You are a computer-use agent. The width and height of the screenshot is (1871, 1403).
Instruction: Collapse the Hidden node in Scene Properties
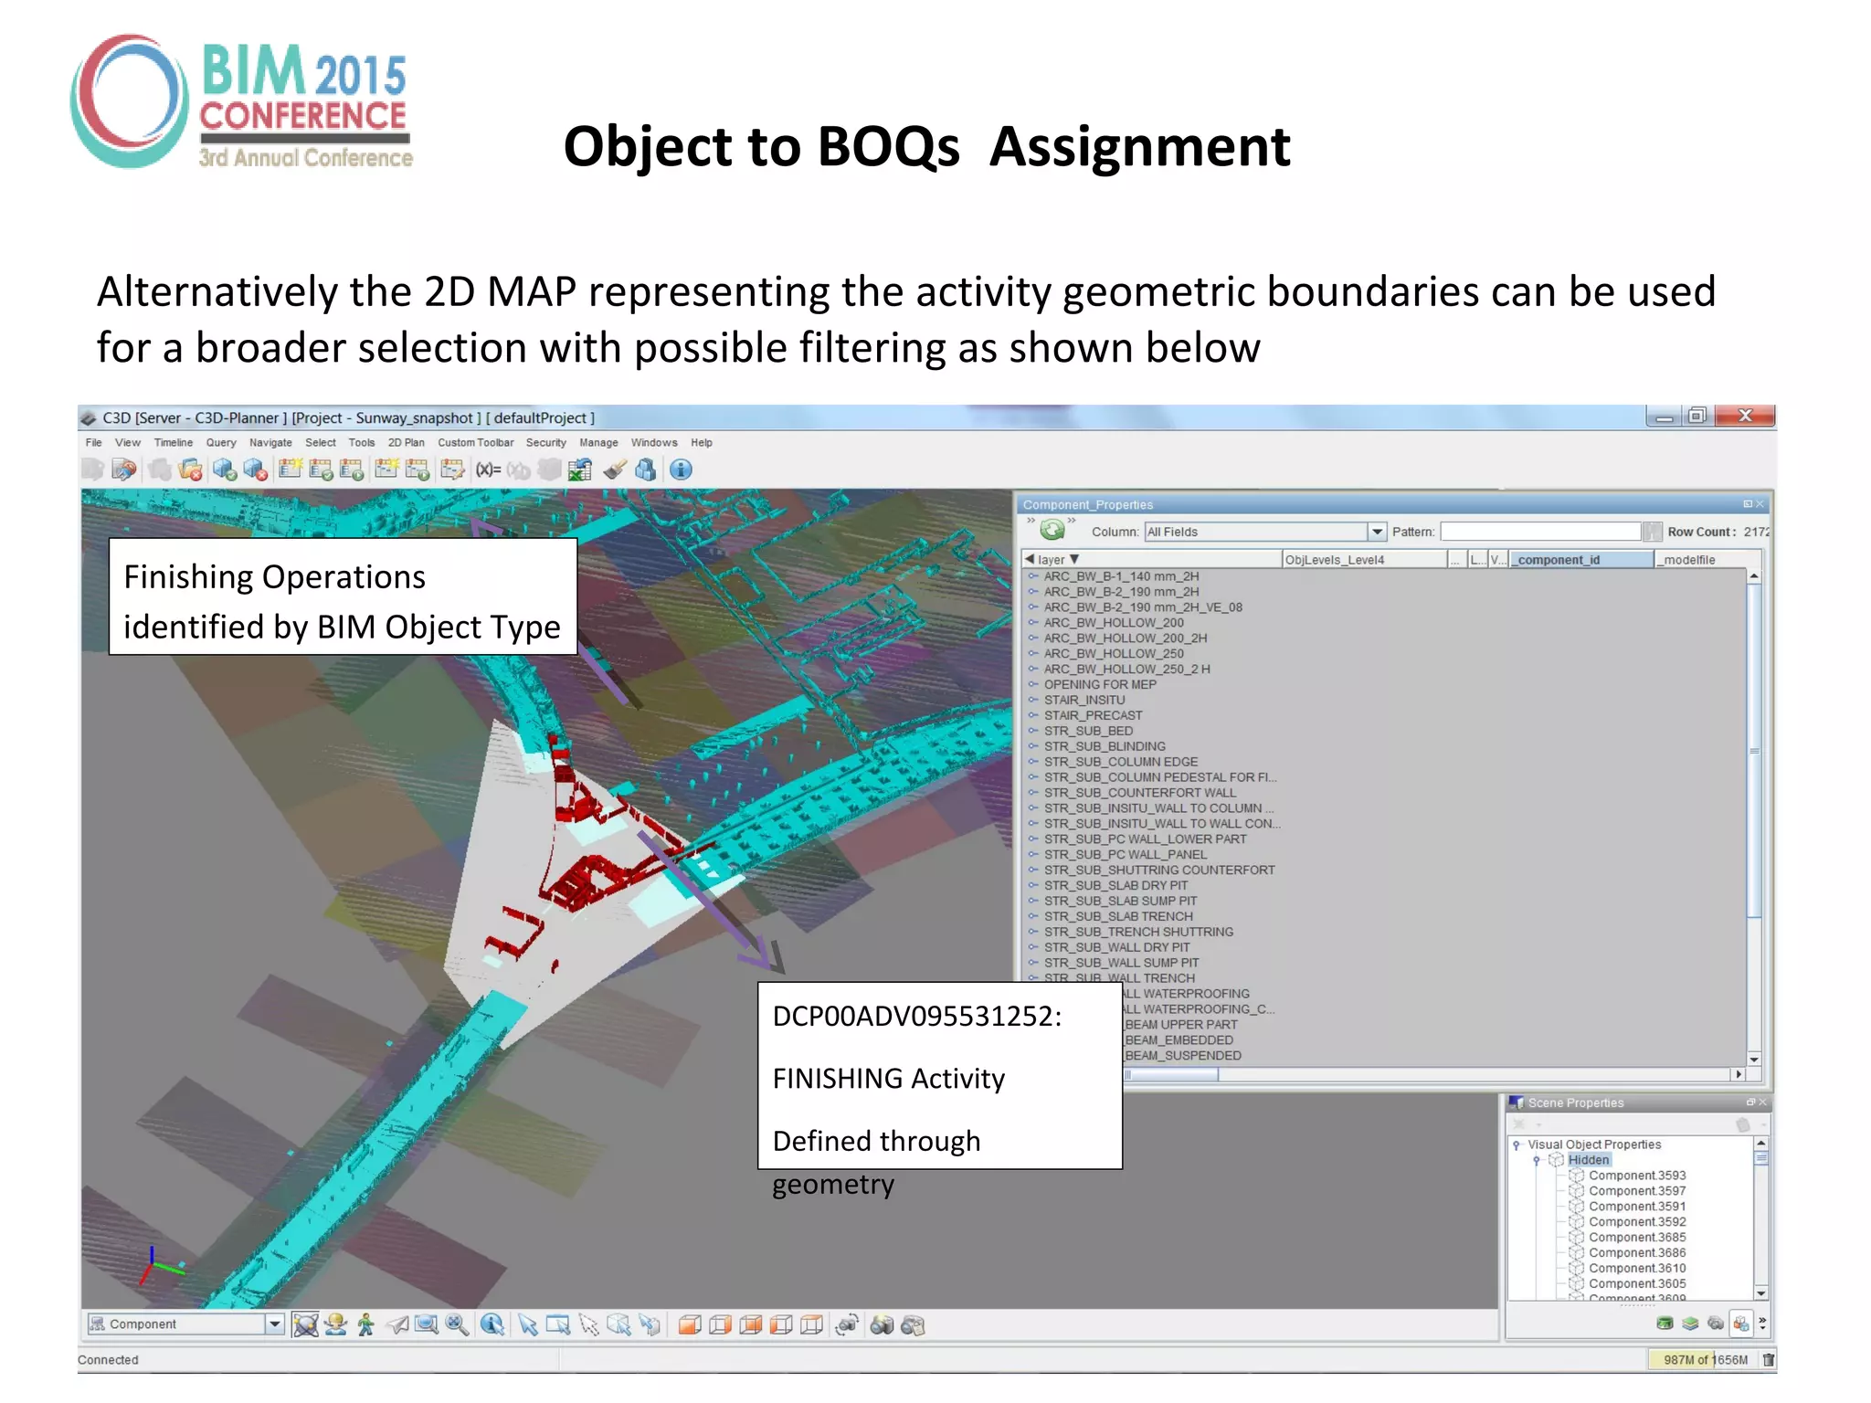[1537, 1160]
